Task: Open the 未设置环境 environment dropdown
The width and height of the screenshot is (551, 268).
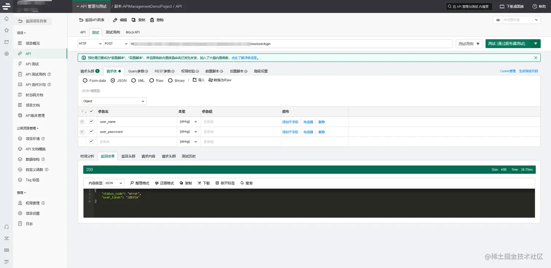Action: [521, 20]
